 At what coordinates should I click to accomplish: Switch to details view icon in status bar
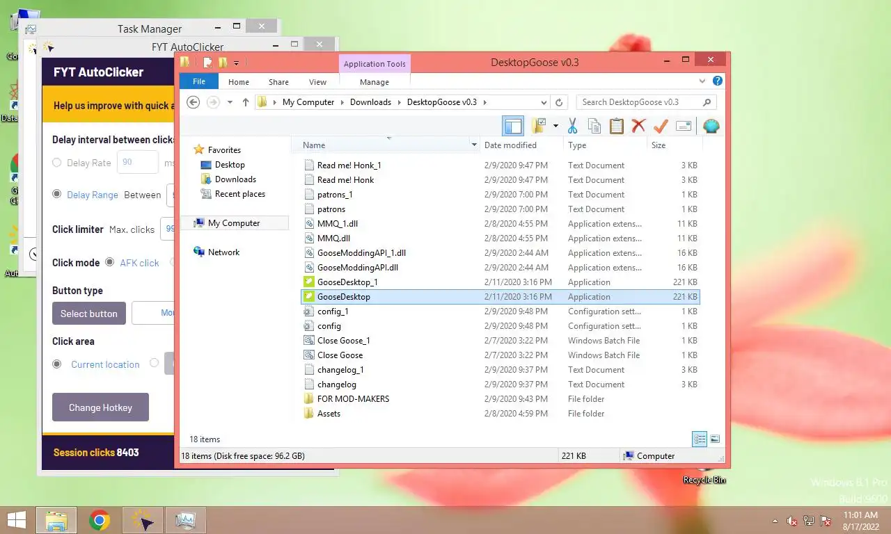coord(700,439)
